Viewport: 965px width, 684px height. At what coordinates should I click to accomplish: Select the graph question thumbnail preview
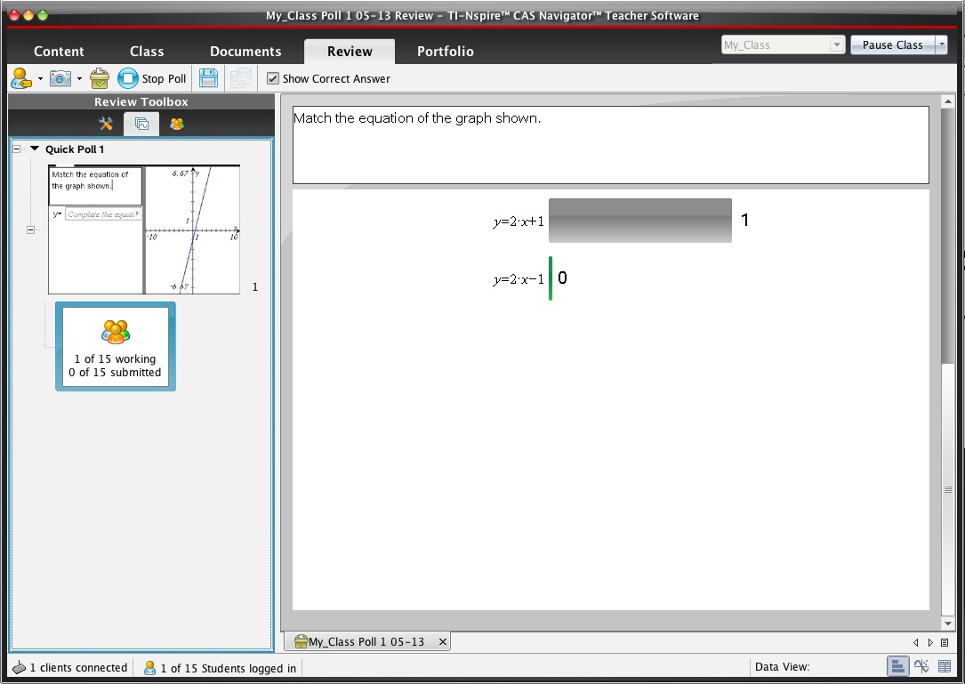(x=144, y=229)
